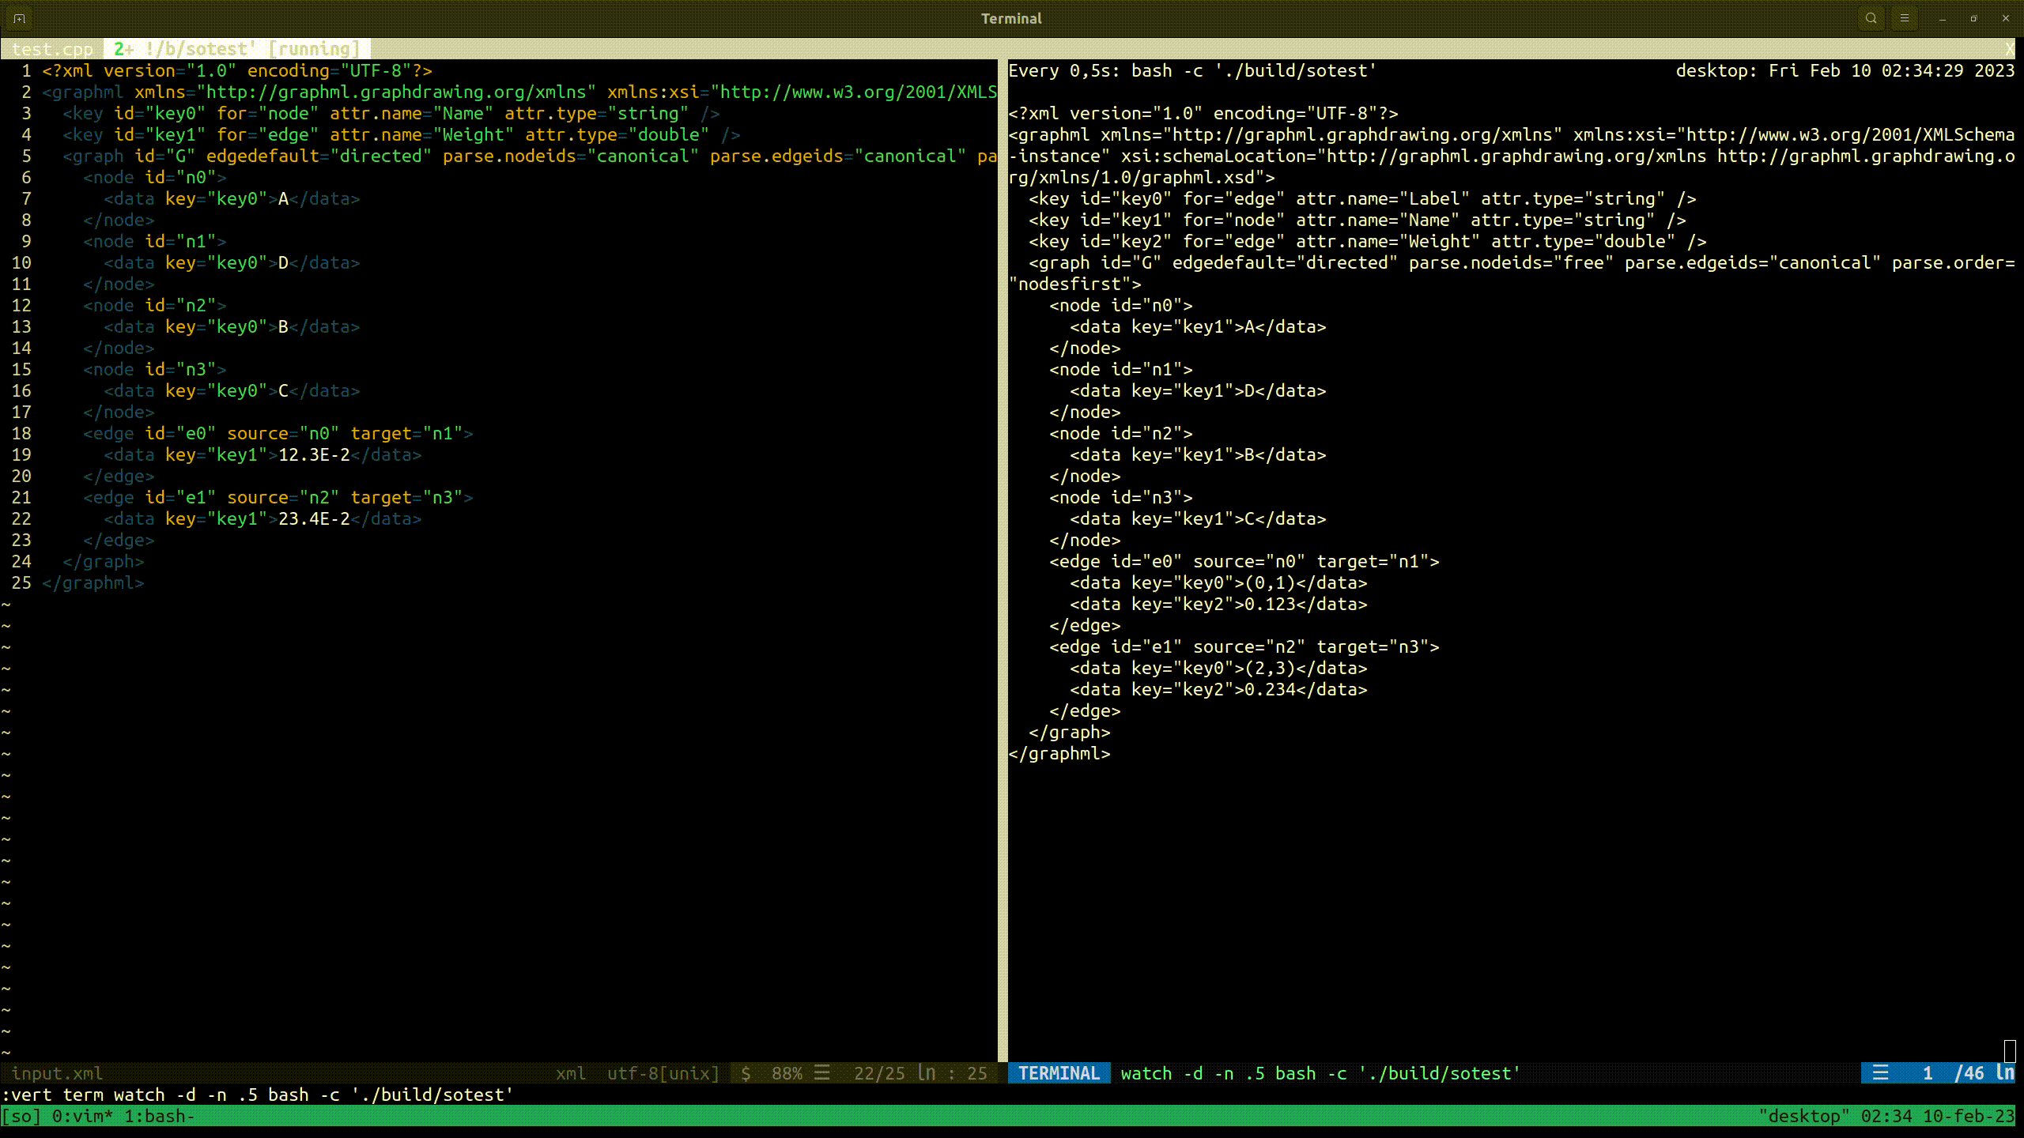Switch to the test.cpp vim tab
2024x1138 pixels.
52,49
